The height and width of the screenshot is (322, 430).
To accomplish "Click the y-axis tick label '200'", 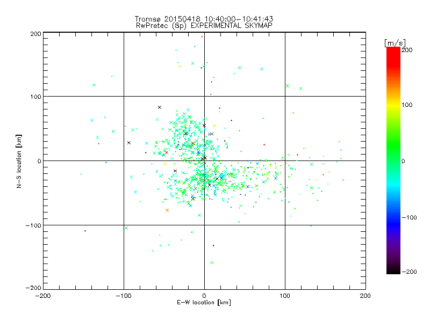I will pyautogui.click(x=35, y=34).
